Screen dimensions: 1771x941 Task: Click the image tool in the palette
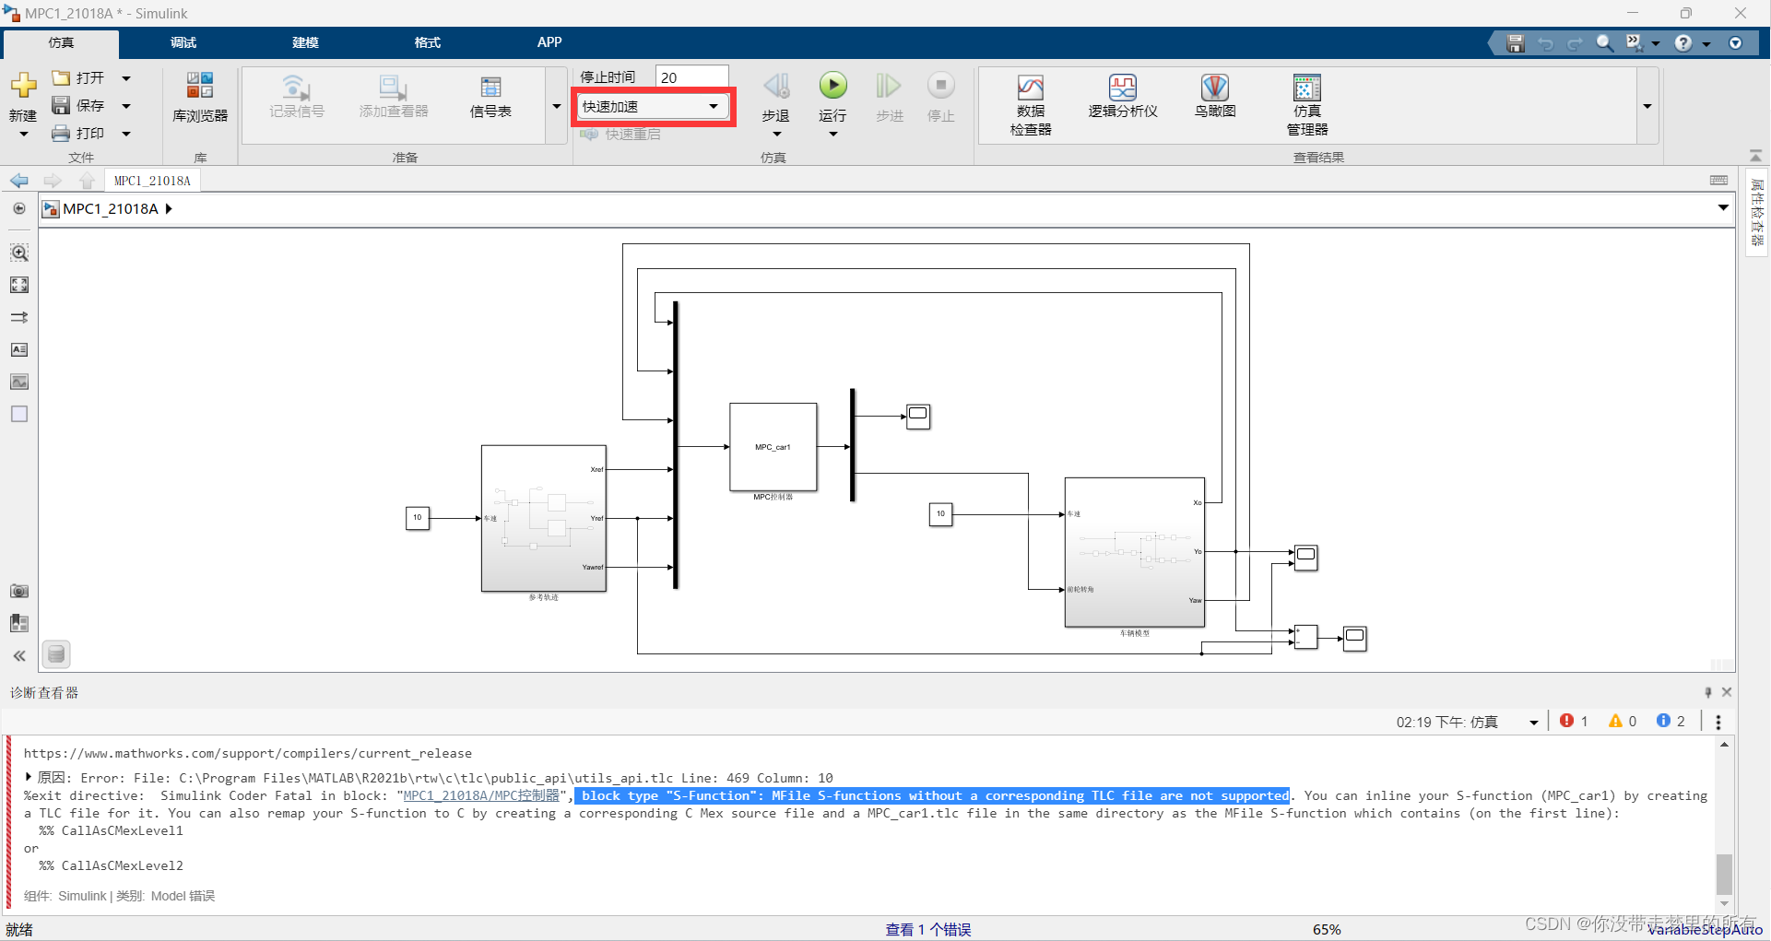pos(19,382)
